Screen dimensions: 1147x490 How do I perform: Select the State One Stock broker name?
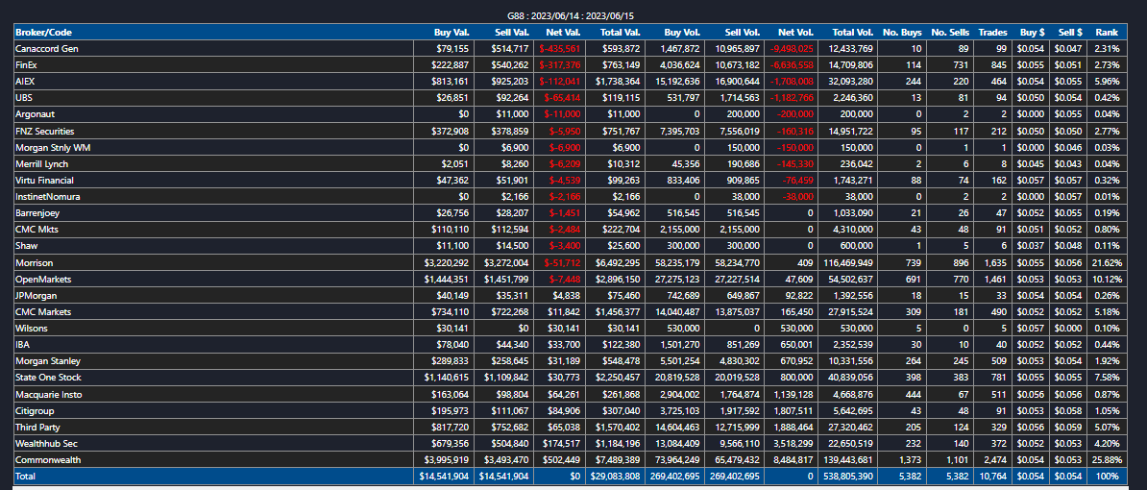click(x=47, y=378)
